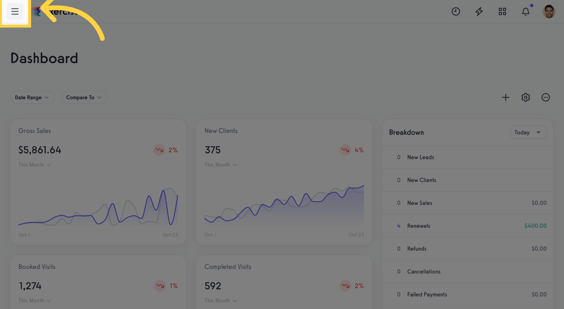Viewport: 564px width, 309px height.
Task: Open the notifications bell
Action: [526, 12]
